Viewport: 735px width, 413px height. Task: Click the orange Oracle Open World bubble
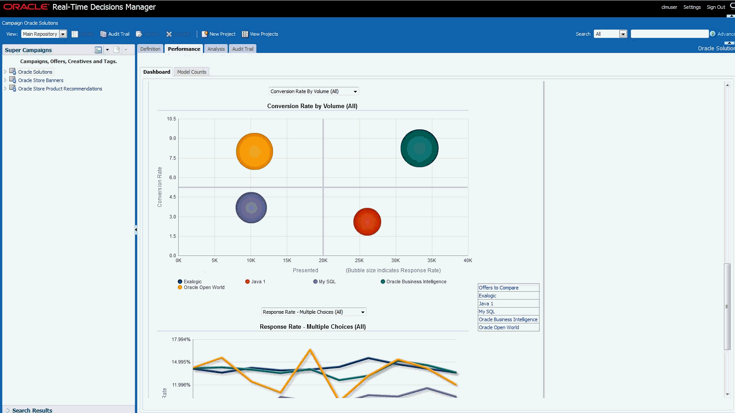(x=255, y=151)
